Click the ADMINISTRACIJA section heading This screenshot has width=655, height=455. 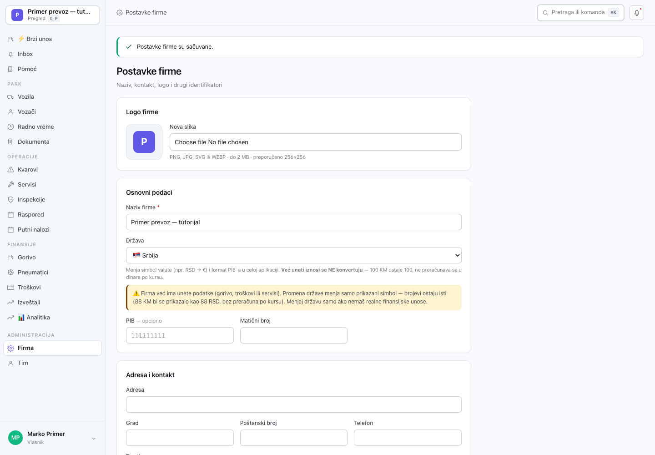[x=31, y=335]
